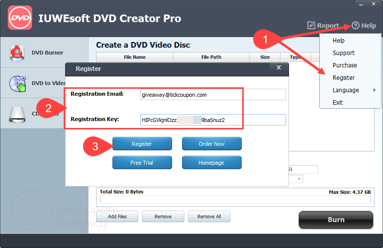Click the Report pencil icon
The width and height of the screenshot is (383, 248).
[311, 25]
